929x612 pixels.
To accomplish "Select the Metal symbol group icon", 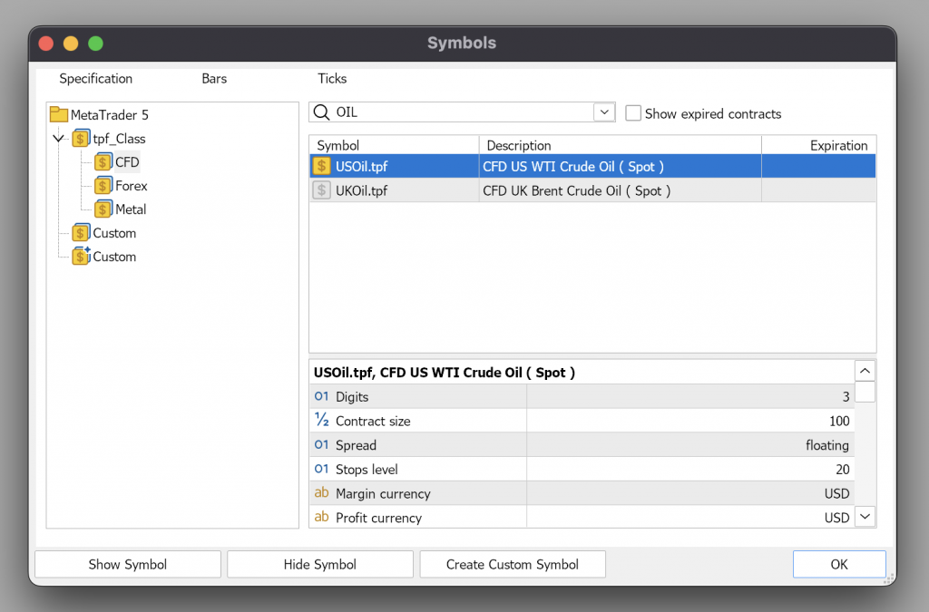I will pos(103,209).
